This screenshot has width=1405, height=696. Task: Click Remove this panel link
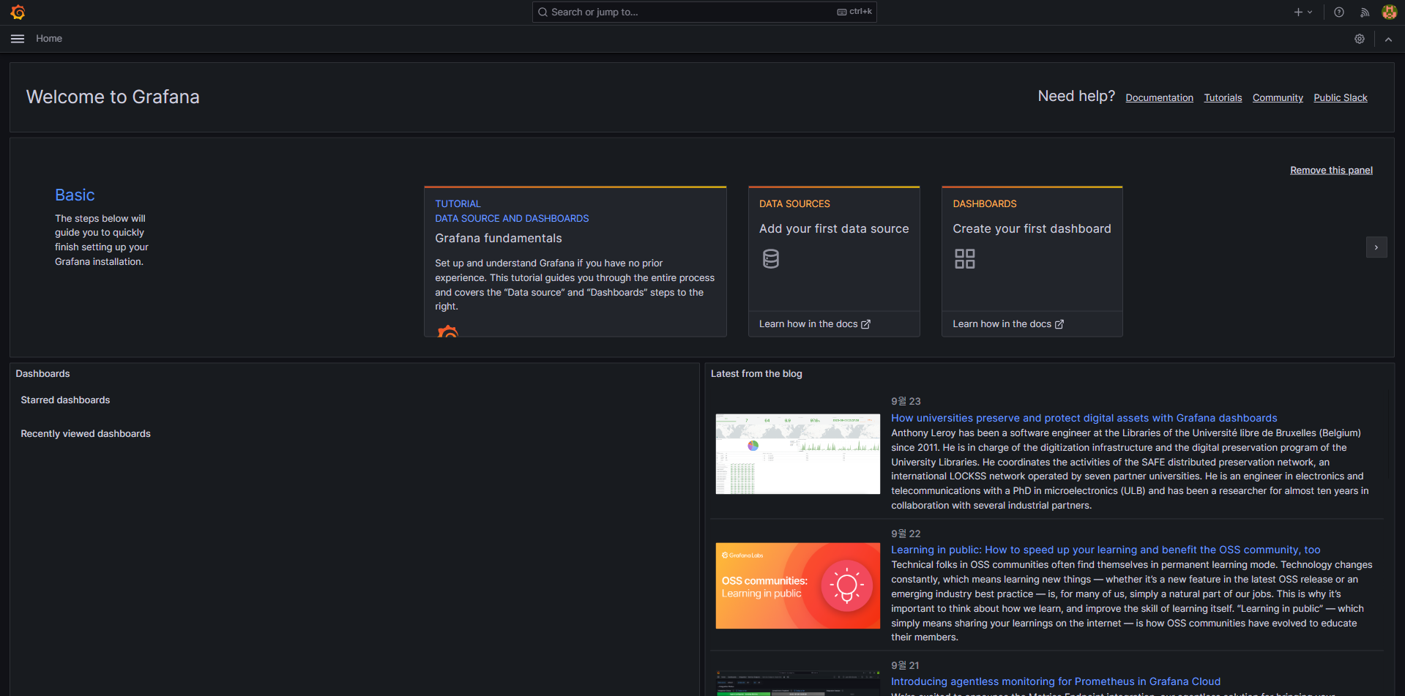[1331, 171]
